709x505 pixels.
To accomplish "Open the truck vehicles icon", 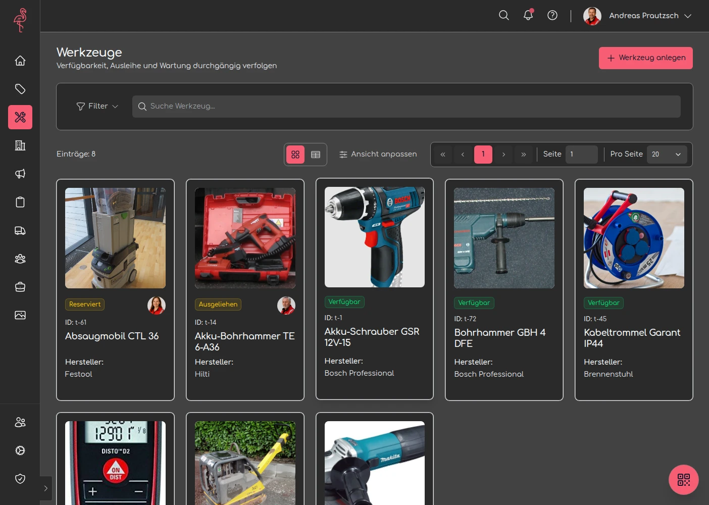I will pyautogui.click(x=20, y=230).
